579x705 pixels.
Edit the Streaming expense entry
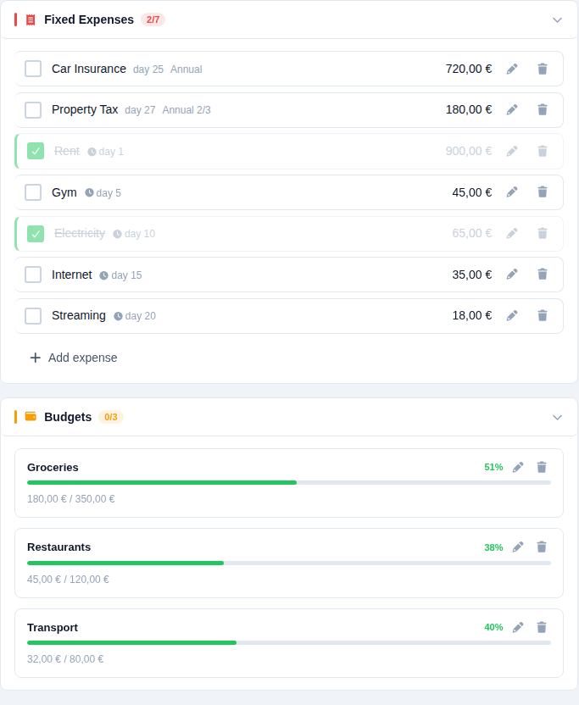tap(512, 315)
